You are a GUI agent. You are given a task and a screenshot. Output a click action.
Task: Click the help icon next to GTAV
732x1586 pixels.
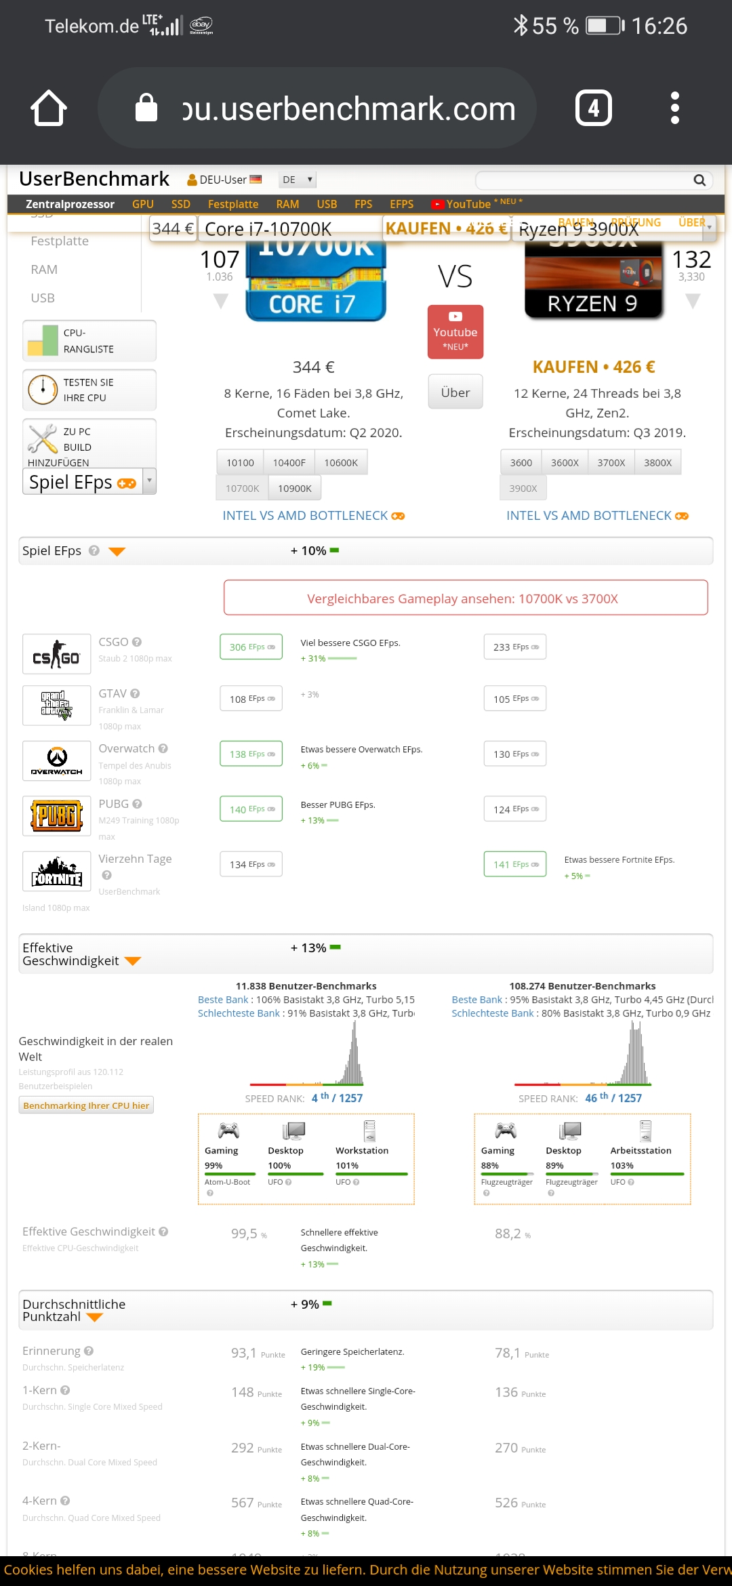coord(135,693)
